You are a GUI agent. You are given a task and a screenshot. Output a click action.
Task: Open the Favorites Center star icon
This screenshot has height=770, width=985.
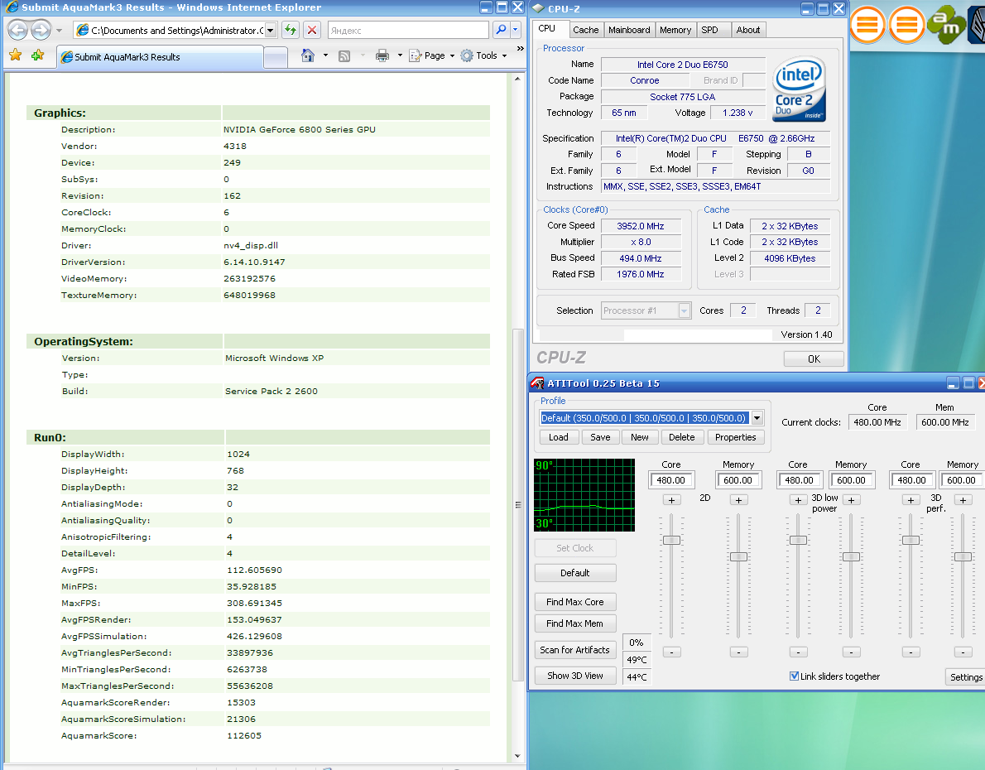coord(16,55)
